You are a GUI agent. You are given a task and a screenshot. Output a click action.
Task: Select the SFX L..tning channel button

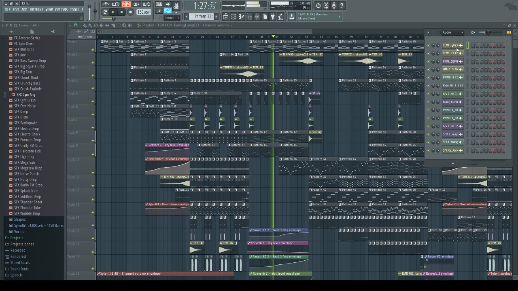pos(452,142)
